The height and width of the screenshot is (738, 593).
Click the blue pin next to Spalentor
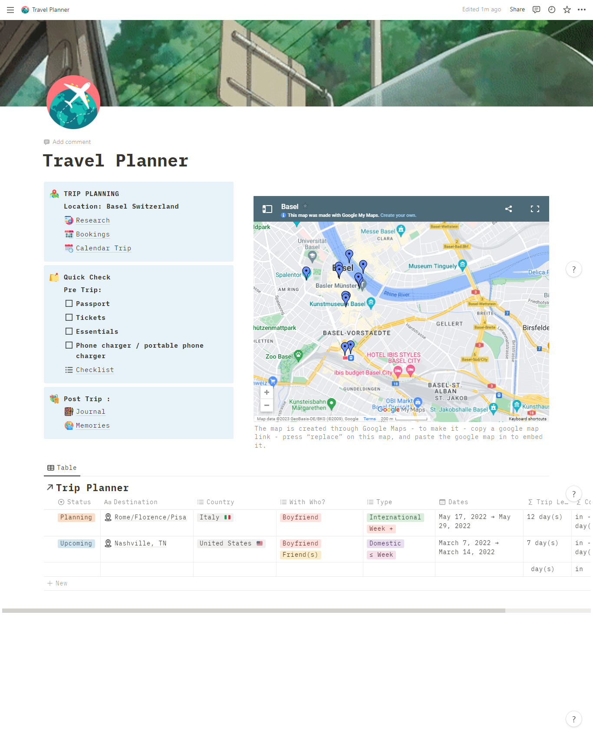(x=306, y=273)
